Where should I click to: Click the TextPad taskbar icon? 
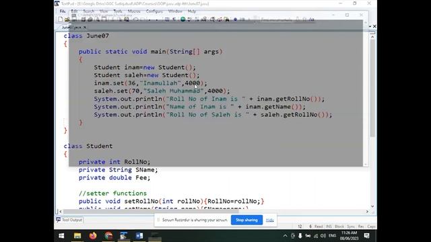click(124, 236)
